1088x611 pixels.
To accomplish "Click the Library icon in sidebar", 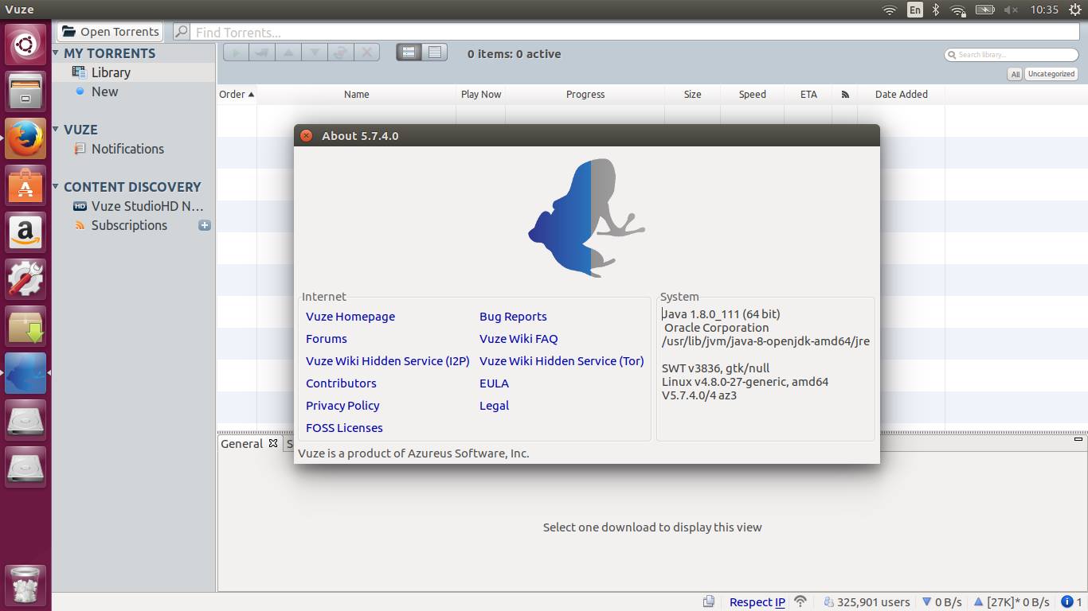I will pyautogui.click(x=79, y=72).
